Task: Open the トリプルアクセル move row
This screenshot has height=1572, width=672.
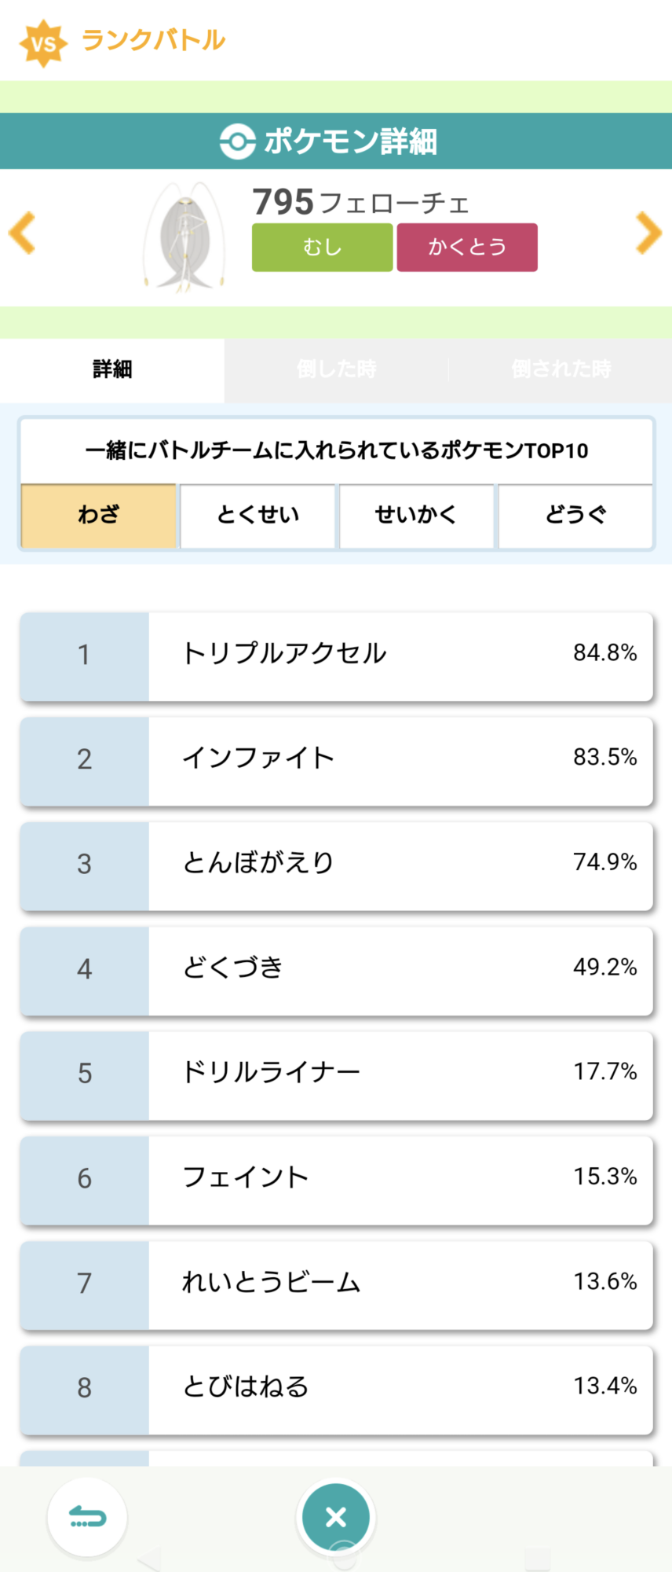Action: (x=336, y=656)
